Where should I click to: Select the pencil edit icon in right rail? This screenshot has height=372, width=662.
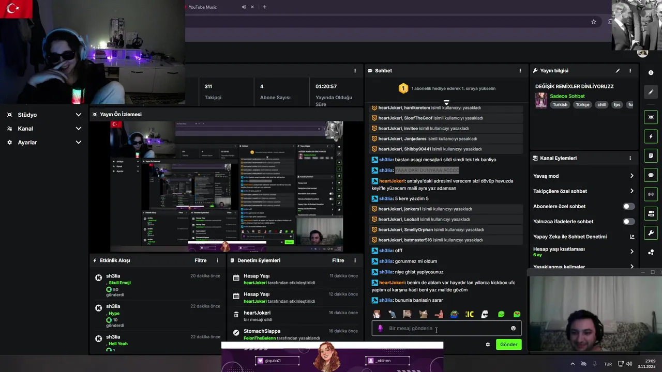pyautogui.click(x=651, y=92)
